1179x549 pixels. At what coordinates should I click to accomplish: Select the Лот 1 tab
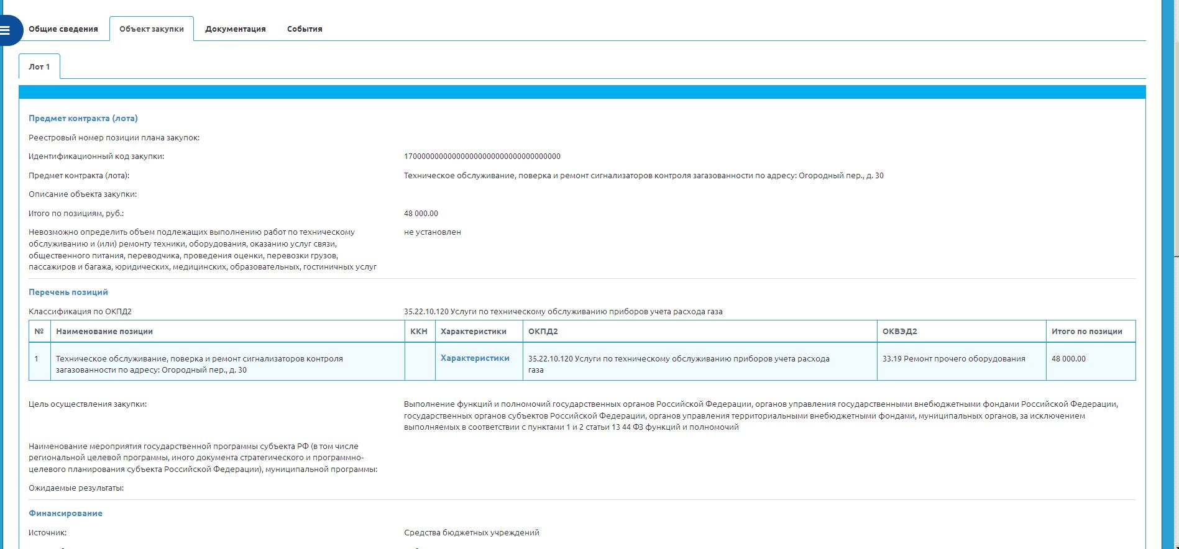39,67
